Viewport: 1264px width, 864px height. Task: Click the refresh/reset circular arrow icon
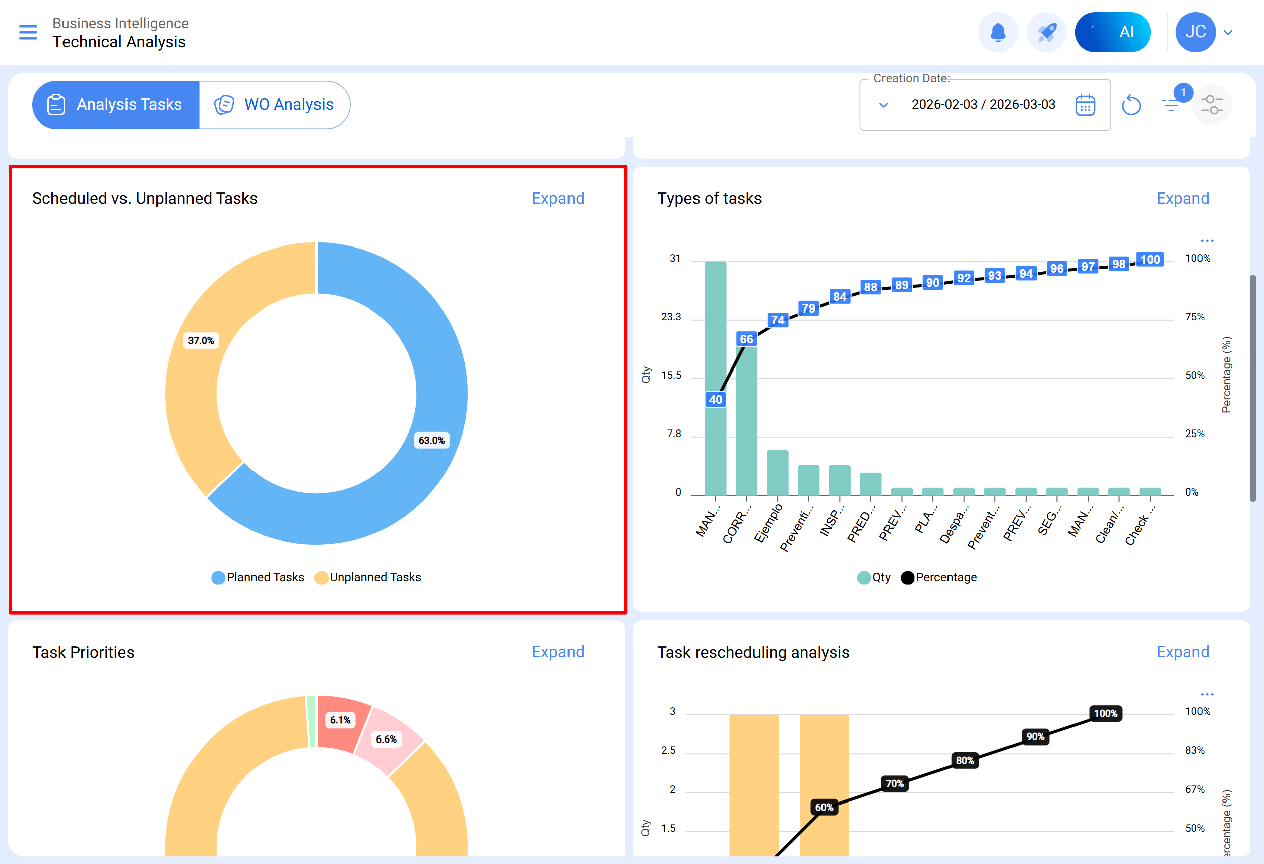(1131, 105)
